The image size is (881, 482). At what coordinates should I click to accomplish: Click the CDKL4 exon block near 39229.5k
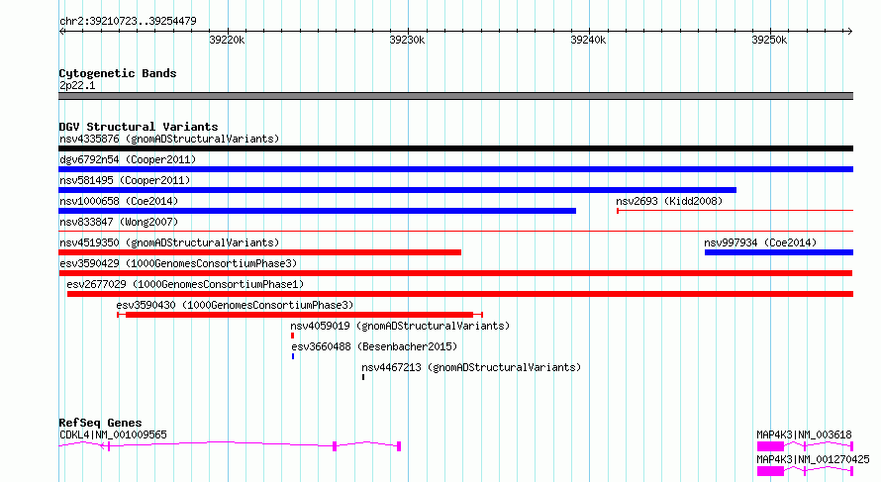click(x=399, y=446)
